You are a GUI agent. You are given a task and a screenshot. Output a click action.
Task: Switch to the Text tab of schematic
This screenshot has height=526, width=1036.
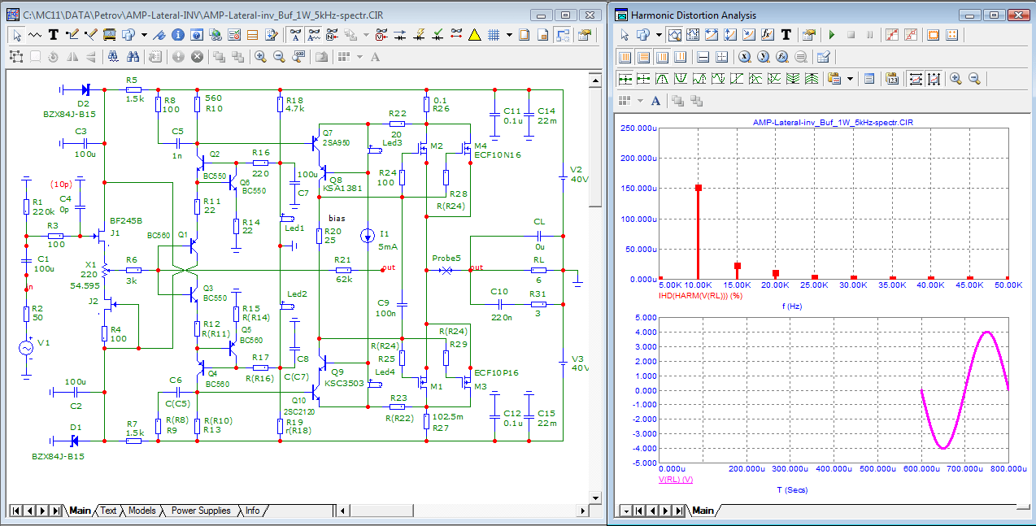coord(108,511)
